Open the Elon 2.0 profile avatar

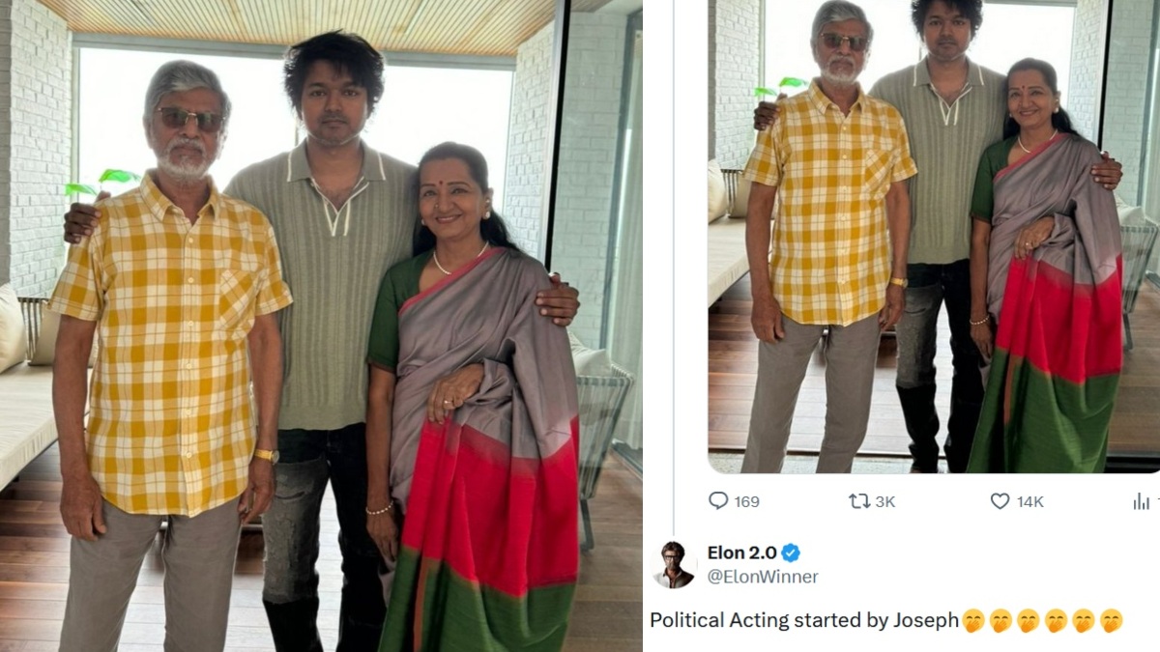click(674, 565)
